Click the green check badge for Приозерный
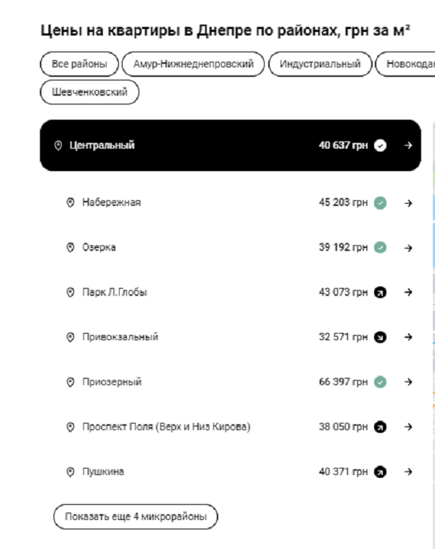The width and height of the screenshot is (435, 549). 380,382
